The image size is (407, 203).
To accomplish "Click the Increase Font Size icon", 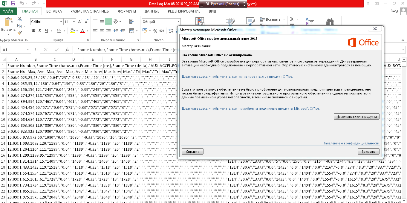I will 80,22.
